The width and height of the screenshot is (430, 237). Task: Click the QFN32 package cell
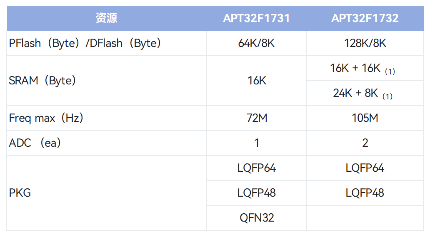pyautogui.click(x=256, y=218)
